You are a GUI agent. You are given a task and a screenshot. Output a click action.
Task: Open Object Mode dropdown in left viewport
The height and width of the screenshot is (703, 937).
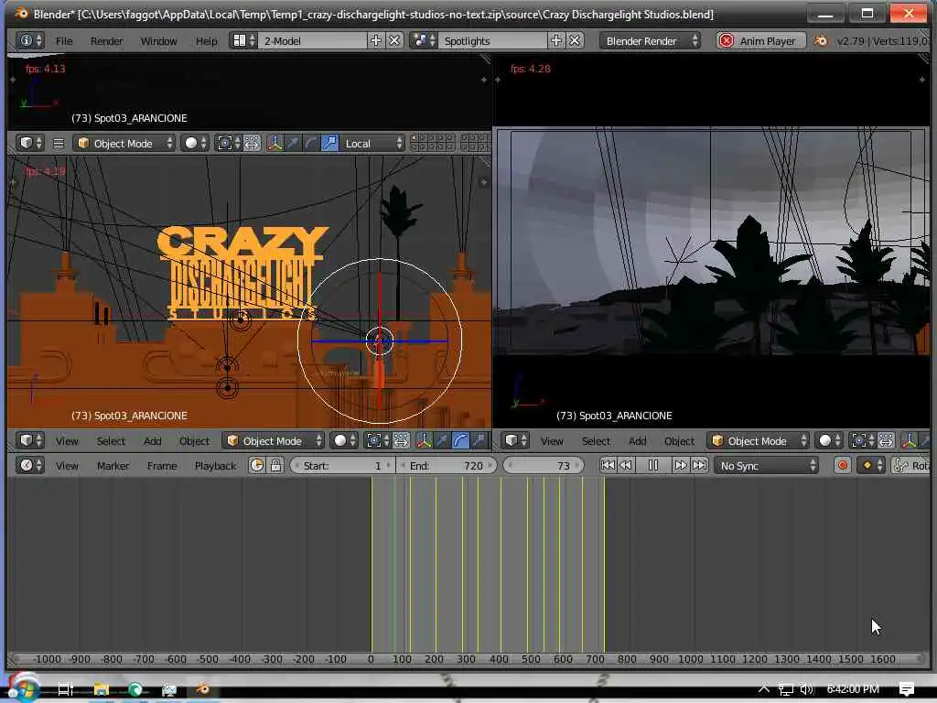point(274,441)
